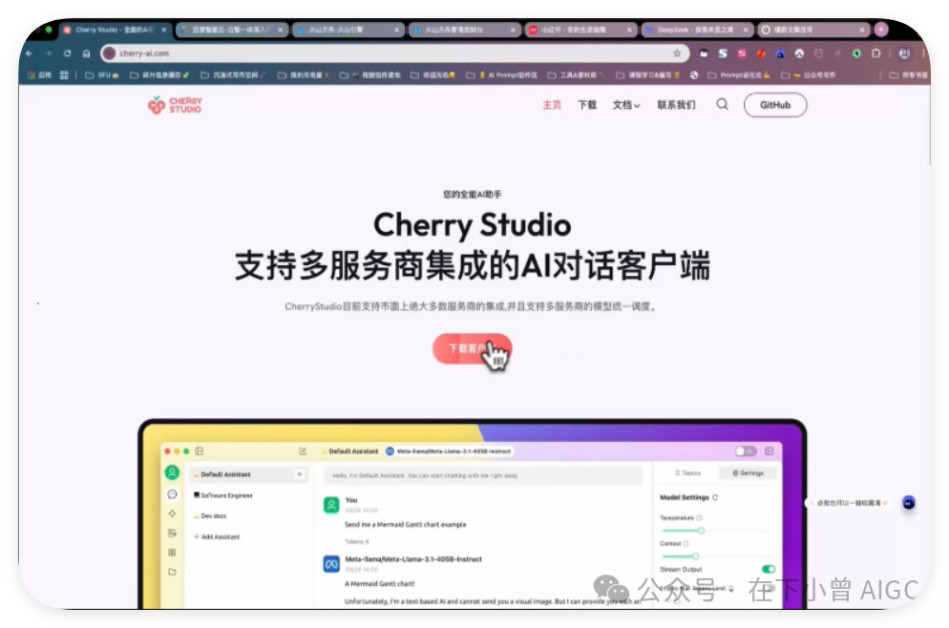The height and width of the screenshot is (628, 949).
Task: Reload the cherry-ai.com page
Action: point(67,53)
